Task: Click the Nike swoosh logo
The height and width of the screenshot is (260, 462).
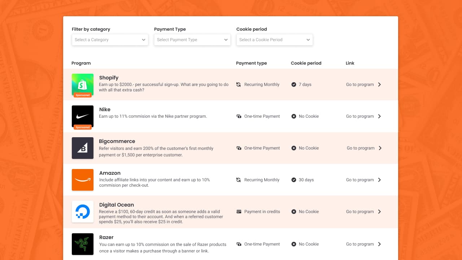Action: pos(83,116)
